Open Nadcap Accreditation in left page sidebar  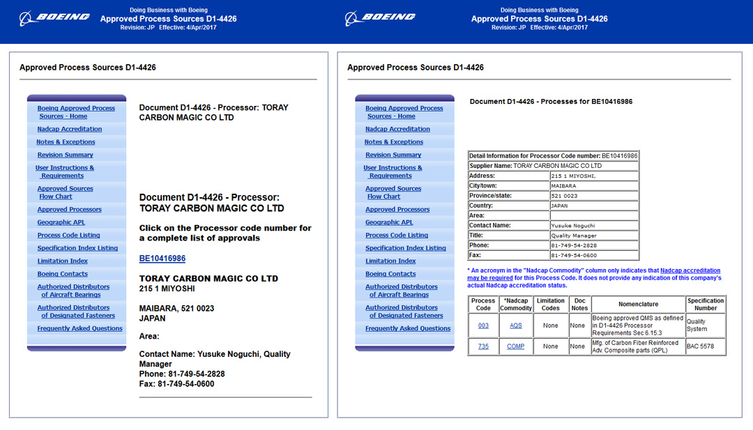coord(70,129)
